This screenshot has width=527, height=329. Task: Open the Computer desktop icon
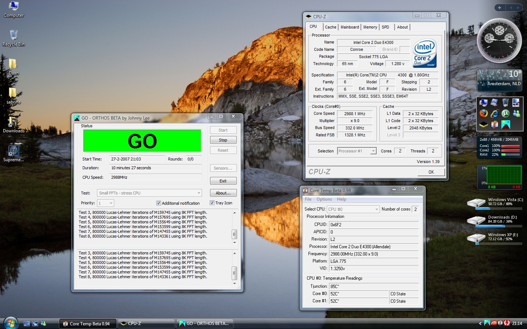click(x=14, y=10)
